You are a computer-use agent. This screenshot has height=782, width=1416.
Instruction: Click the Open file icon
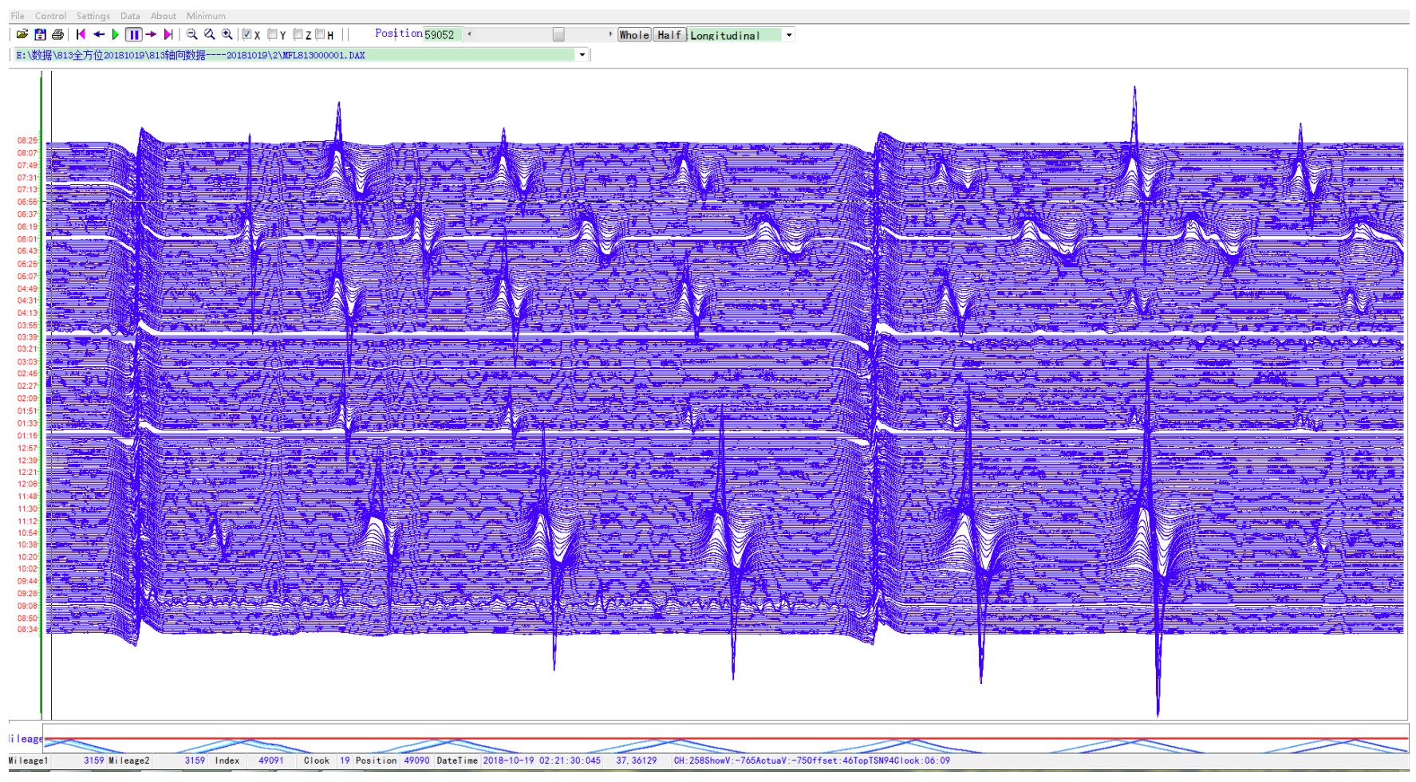(22, 34)
